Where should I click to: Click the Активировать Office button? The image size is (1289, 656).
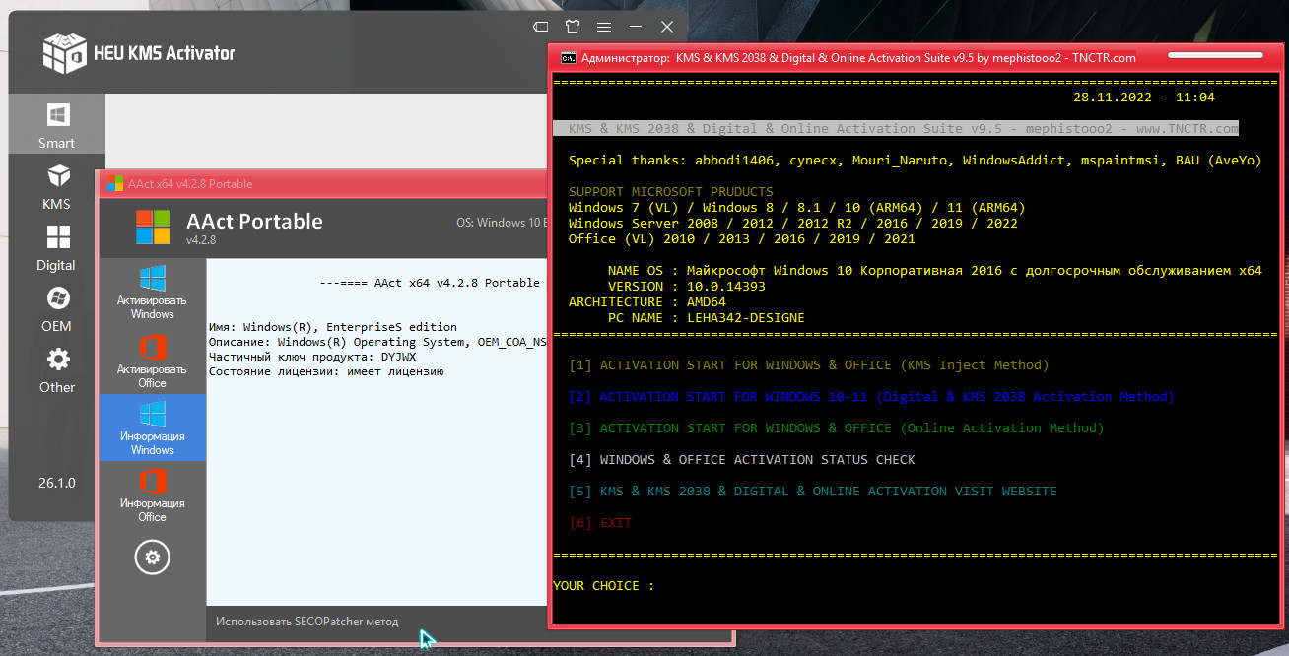152,361
